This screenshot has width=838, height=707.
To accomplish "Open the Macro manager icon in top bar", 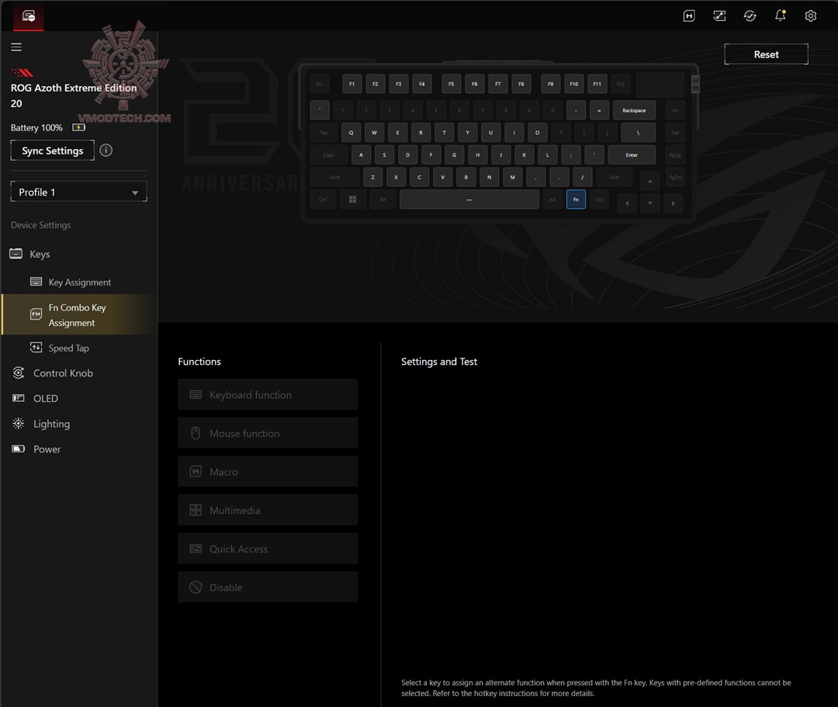I will coord(689,16).
